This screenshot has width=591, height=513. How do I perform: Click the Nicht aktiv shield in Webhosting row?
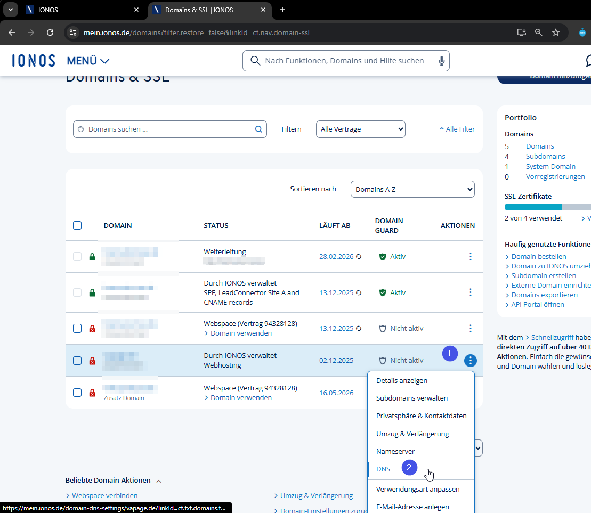(383, 361)
